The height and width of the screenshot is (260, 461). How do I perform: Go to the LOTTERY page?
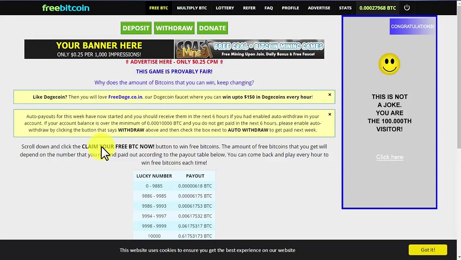pos(225,8)
